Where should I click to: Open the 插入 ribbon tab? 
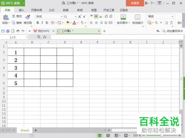click(21, 10)
